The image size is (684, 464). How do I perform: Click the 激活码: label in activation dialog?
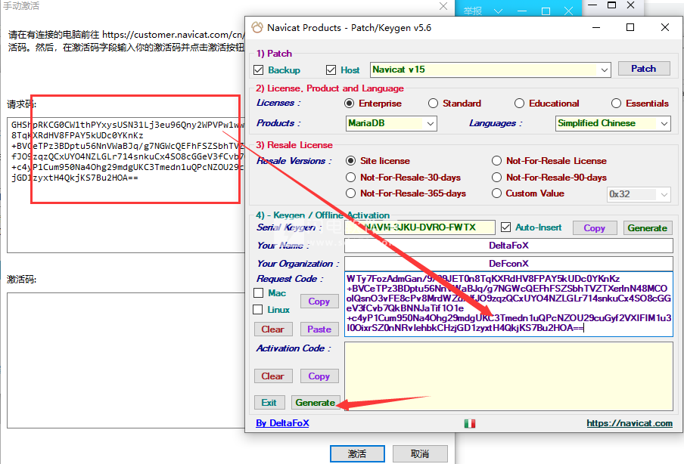(x=21, y=280)
